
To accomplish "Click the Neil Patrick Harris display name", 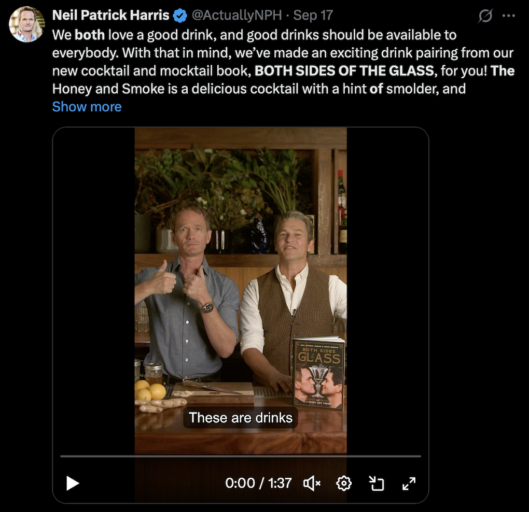I will coord(111,16).
